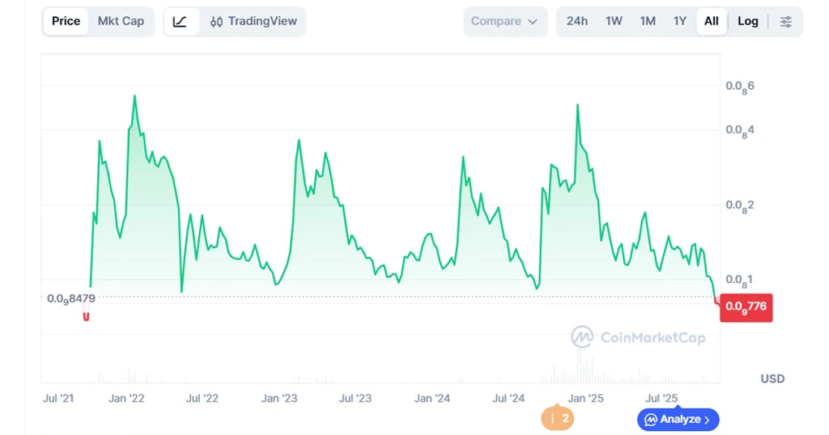Select the 24h time range

(576, 22)
